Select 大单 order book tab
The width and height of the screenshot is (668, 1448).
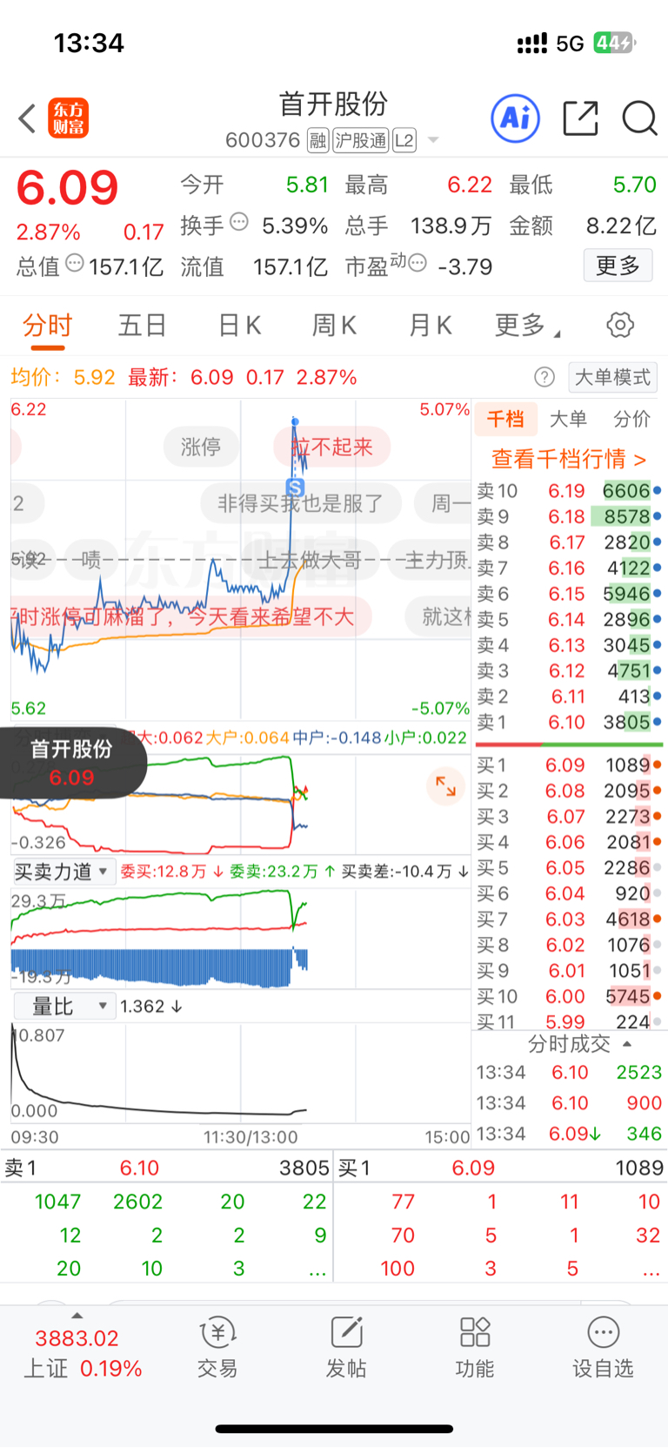pos(569,420)
